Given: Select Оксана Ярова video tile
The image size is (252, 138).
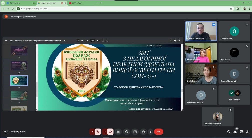Looking at the screenshot, I should (x=201, y=53).
